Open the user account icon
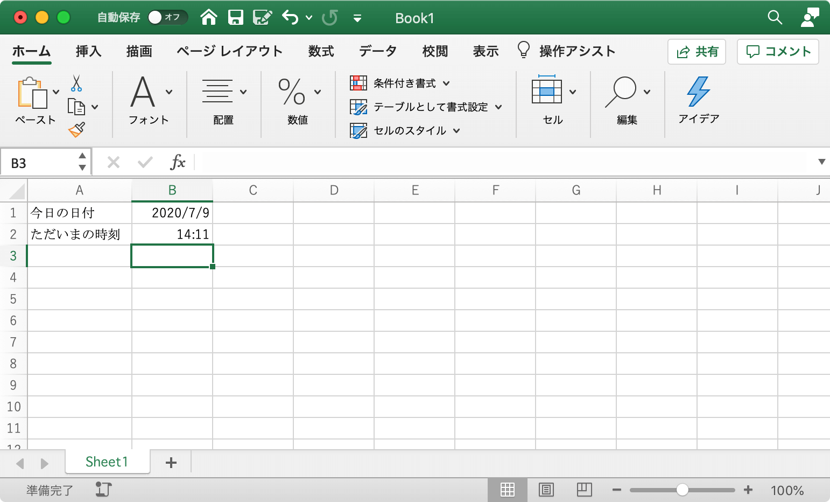 (810, 17)
